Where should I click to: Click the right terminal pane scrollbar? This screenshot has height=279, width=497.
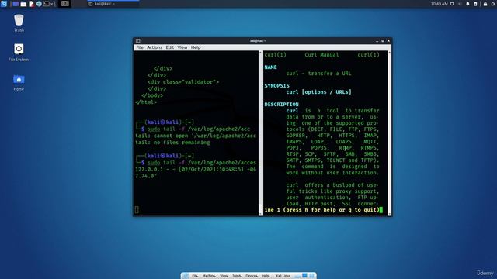tap(389, 133)
